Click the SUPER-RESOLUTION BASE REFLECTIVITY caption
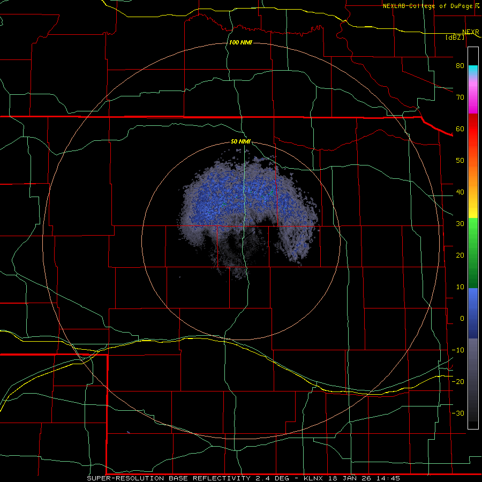Screen dimensions: 482x482 [x=169, y=478]
